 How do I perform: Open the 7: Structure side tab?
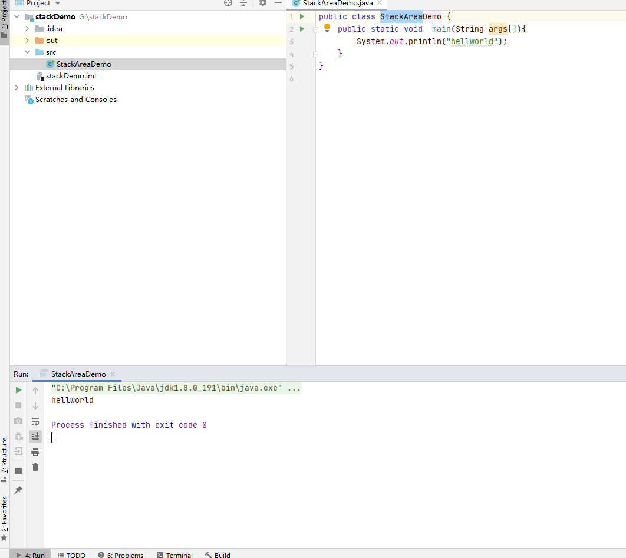4,460
